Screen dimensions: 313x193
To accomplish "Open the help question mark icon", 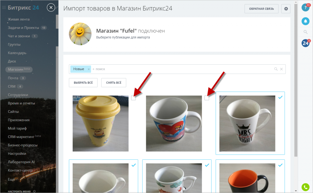I will (305, 8).
